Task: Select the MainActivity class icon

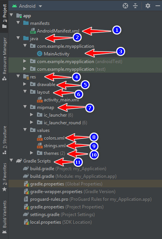Action: [x=40, y=54]
